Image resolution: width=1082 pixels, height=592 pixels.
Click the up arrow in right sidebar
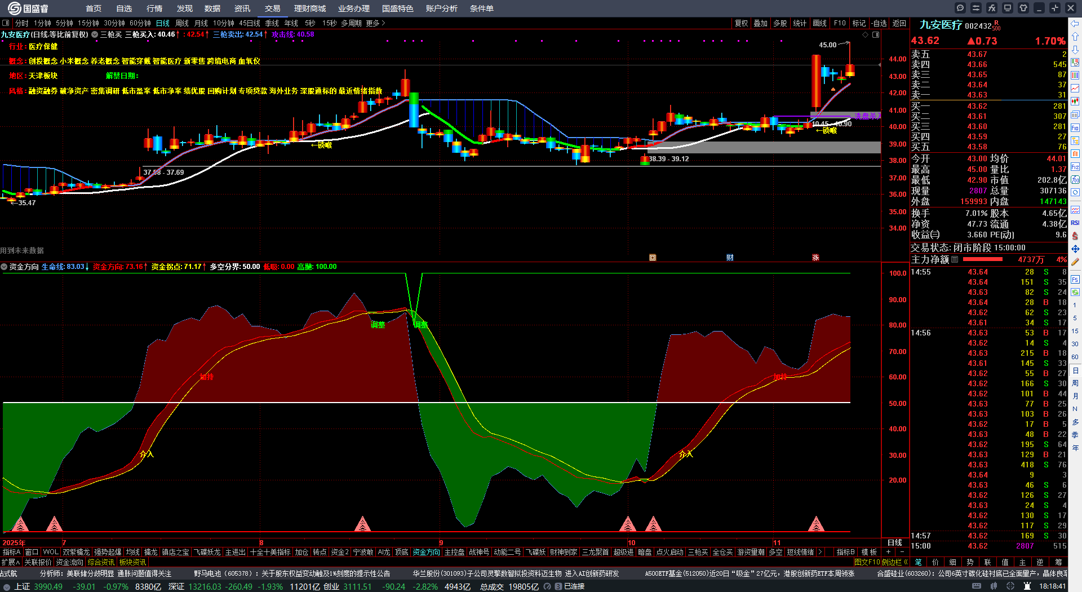1075,37
